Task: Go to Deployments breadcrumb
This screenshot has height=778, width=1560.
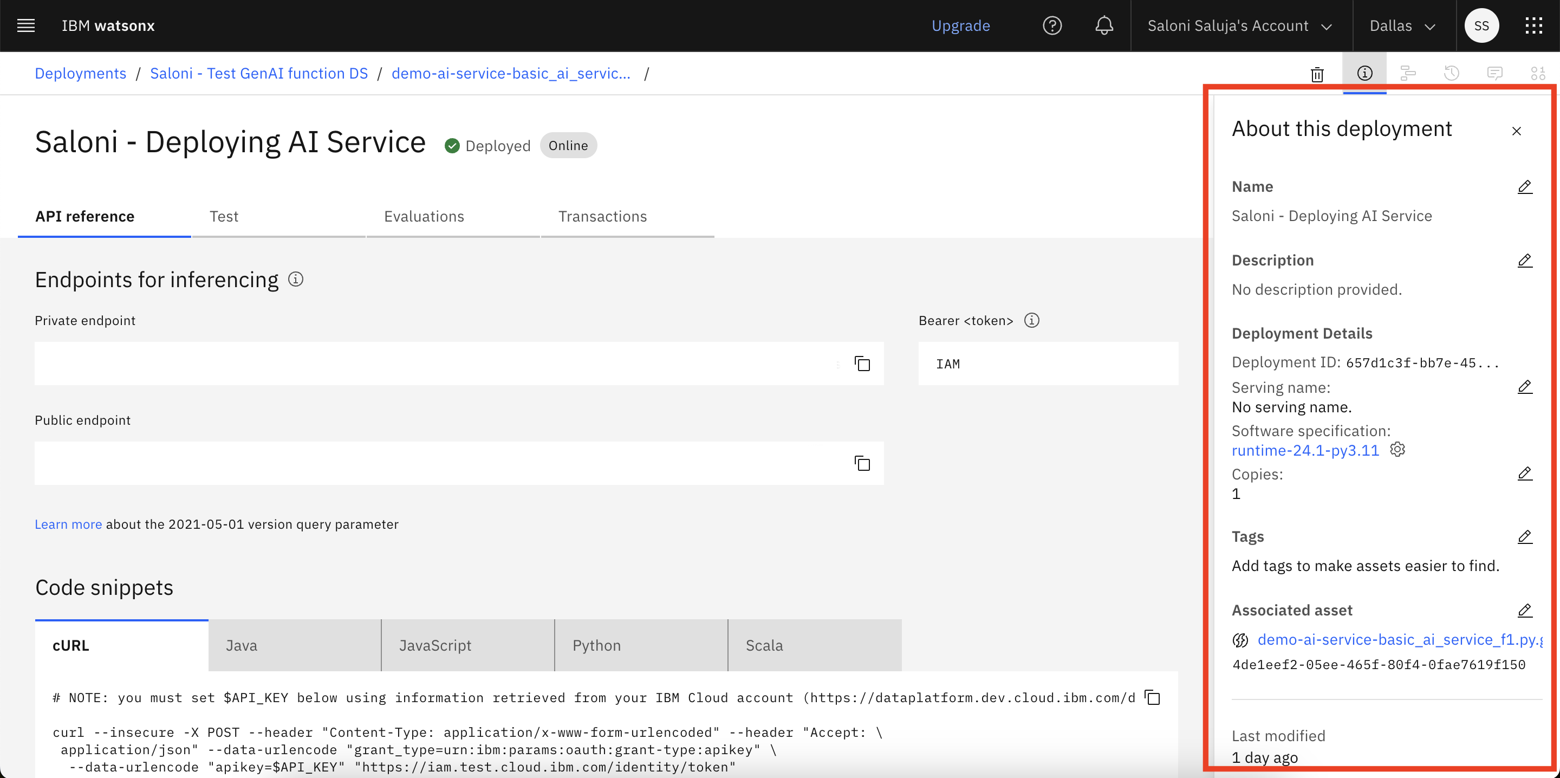Action: (81, 73)
